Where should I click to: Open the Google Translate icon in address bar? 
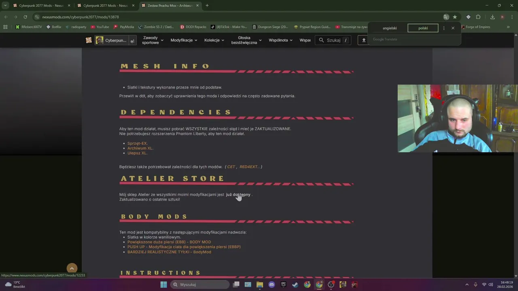click(446, 17)
